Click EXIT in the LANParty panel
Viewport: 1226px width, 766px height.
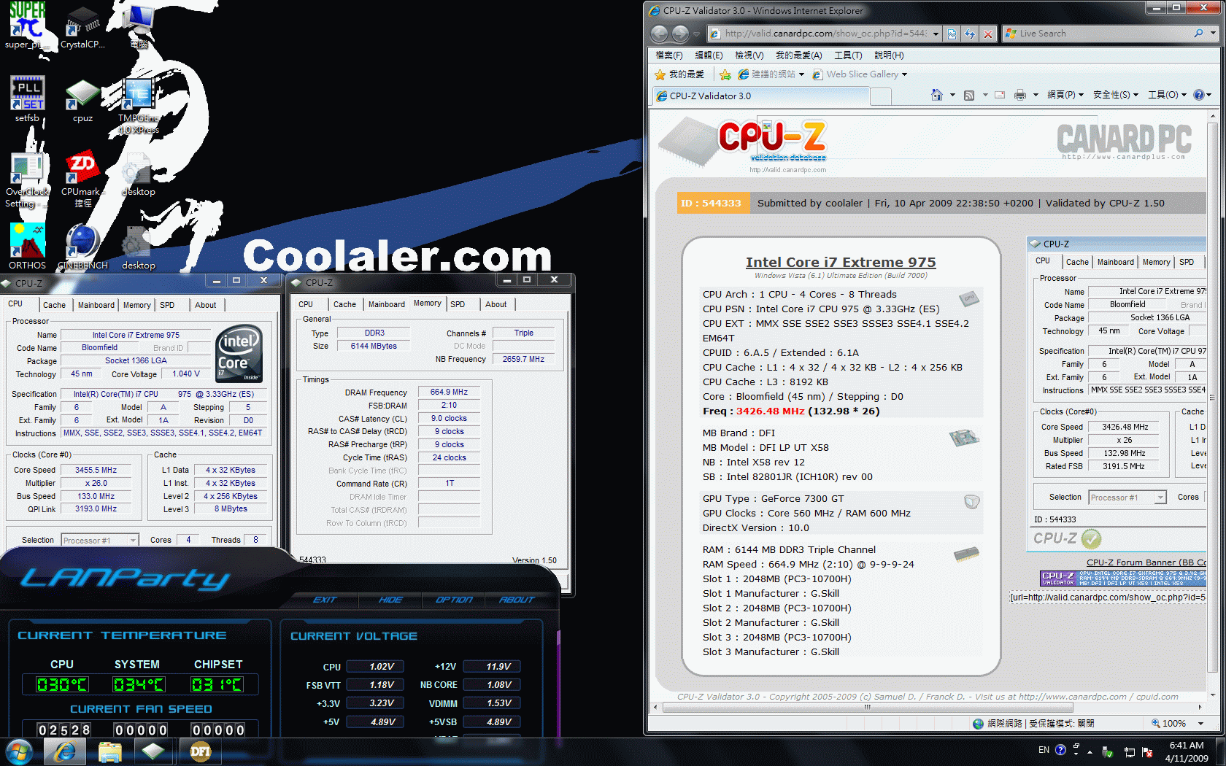(325, 600)
